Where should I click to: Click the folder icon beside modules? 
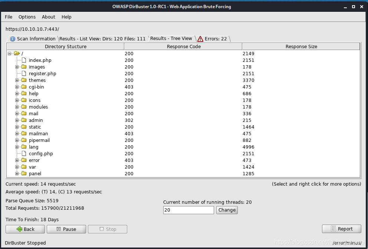(x=24, y=107)
